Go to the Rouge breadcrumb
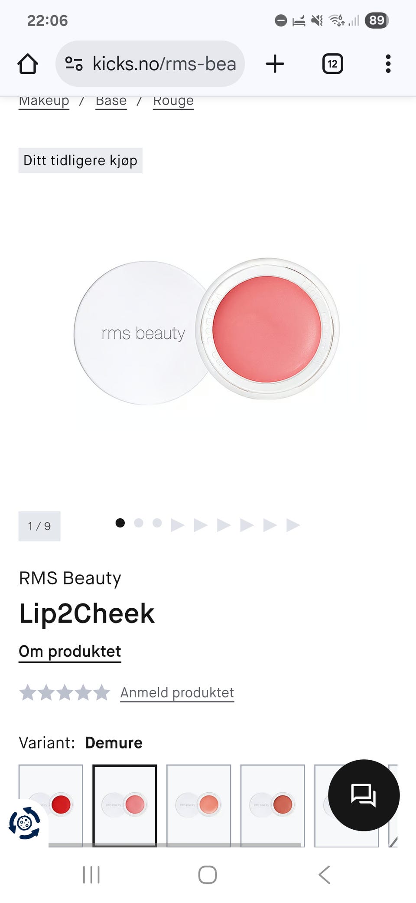The width and height of the screenshot is (416, 903). click(x=173, y=102)
